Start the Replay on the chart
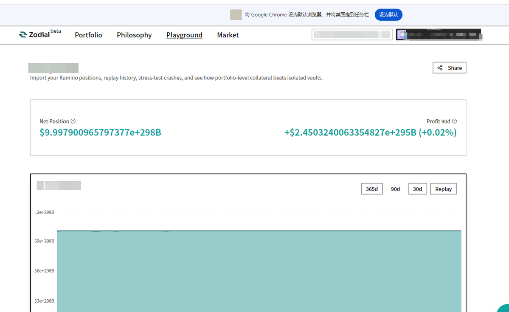This screenshot has width=509, height=312. pyautogui.click(x=443, y=188)
